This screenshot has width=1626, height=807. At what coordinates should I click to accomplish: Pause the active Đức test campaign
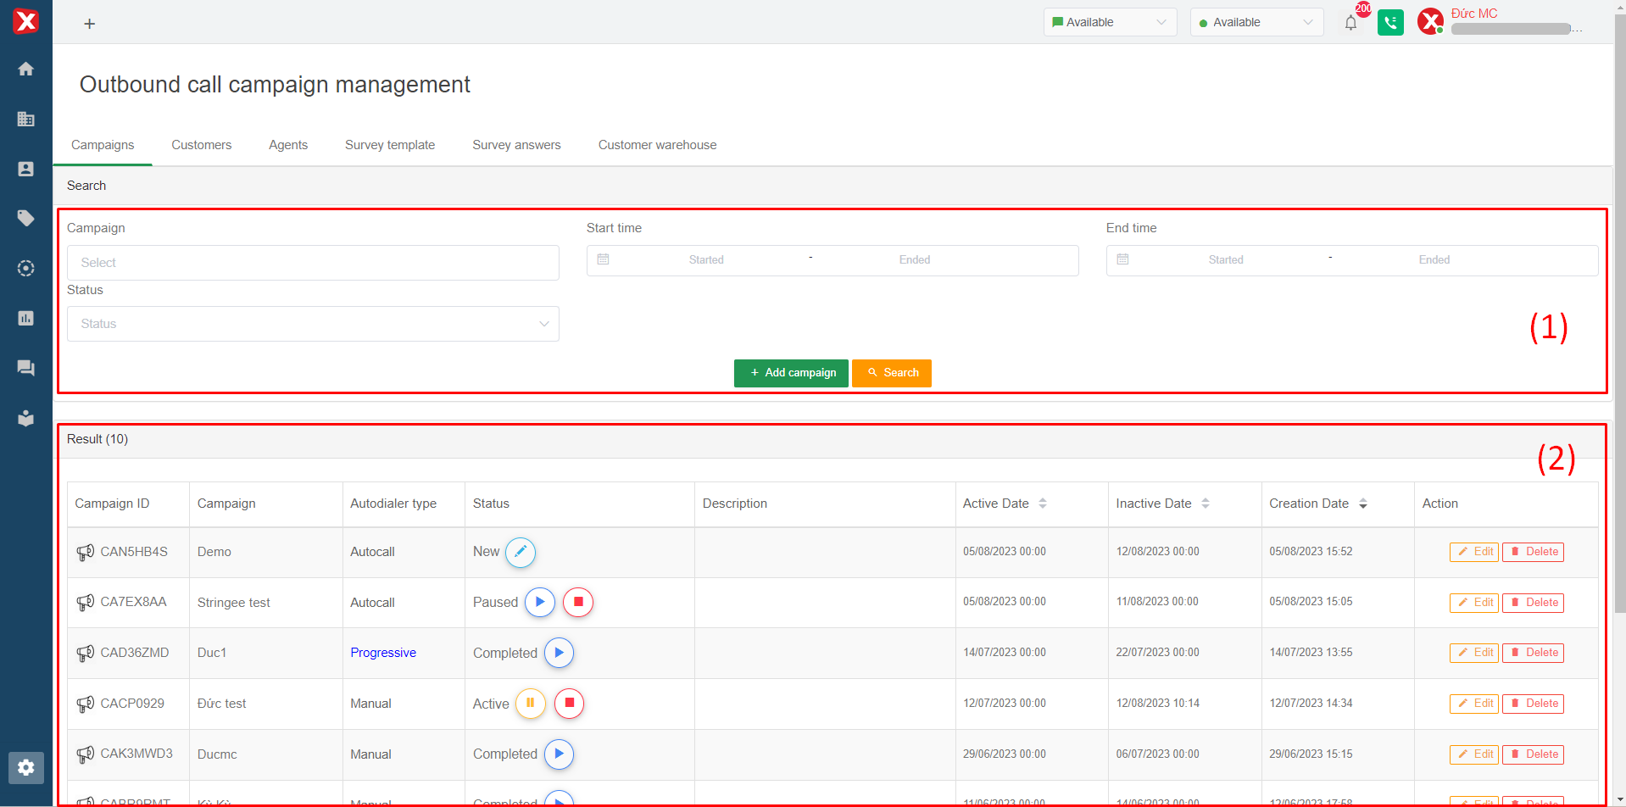531,703
